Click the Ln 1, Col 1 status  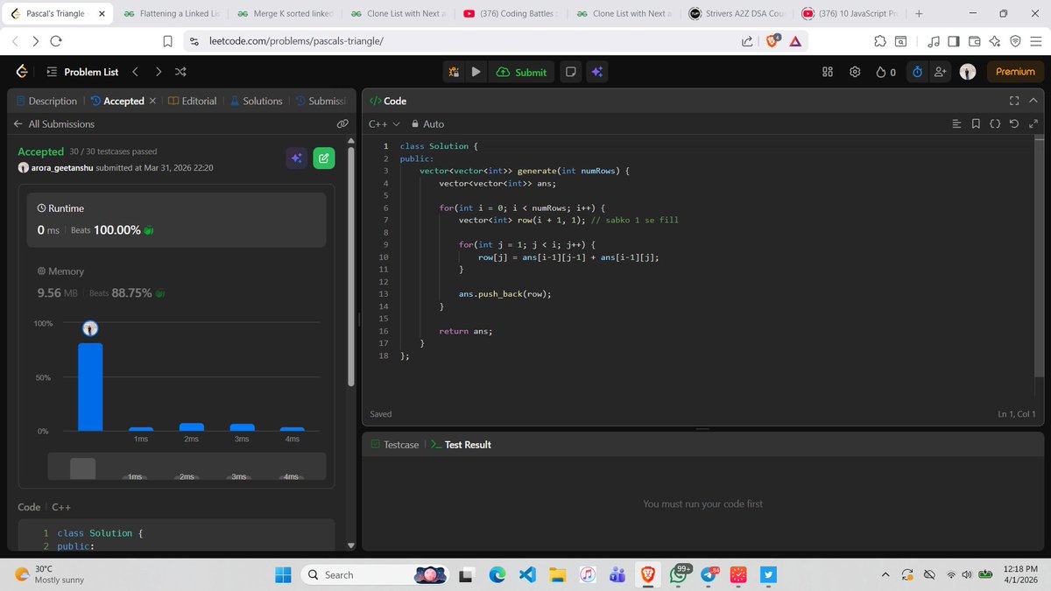coord(1016,413)
